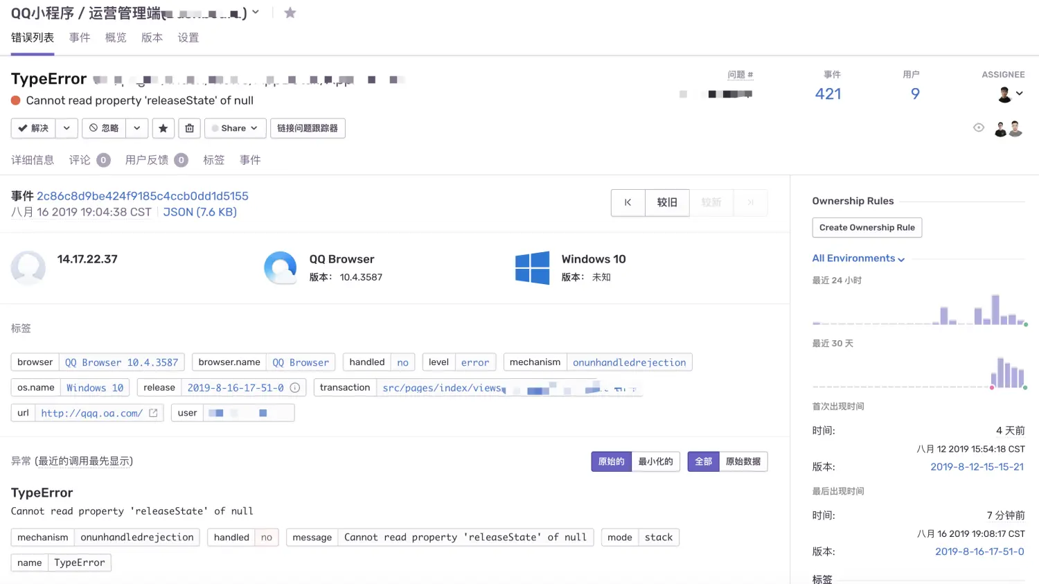Click the 最近 24 小时 activity chart
Screen dimensions: 1039x584
919,309
